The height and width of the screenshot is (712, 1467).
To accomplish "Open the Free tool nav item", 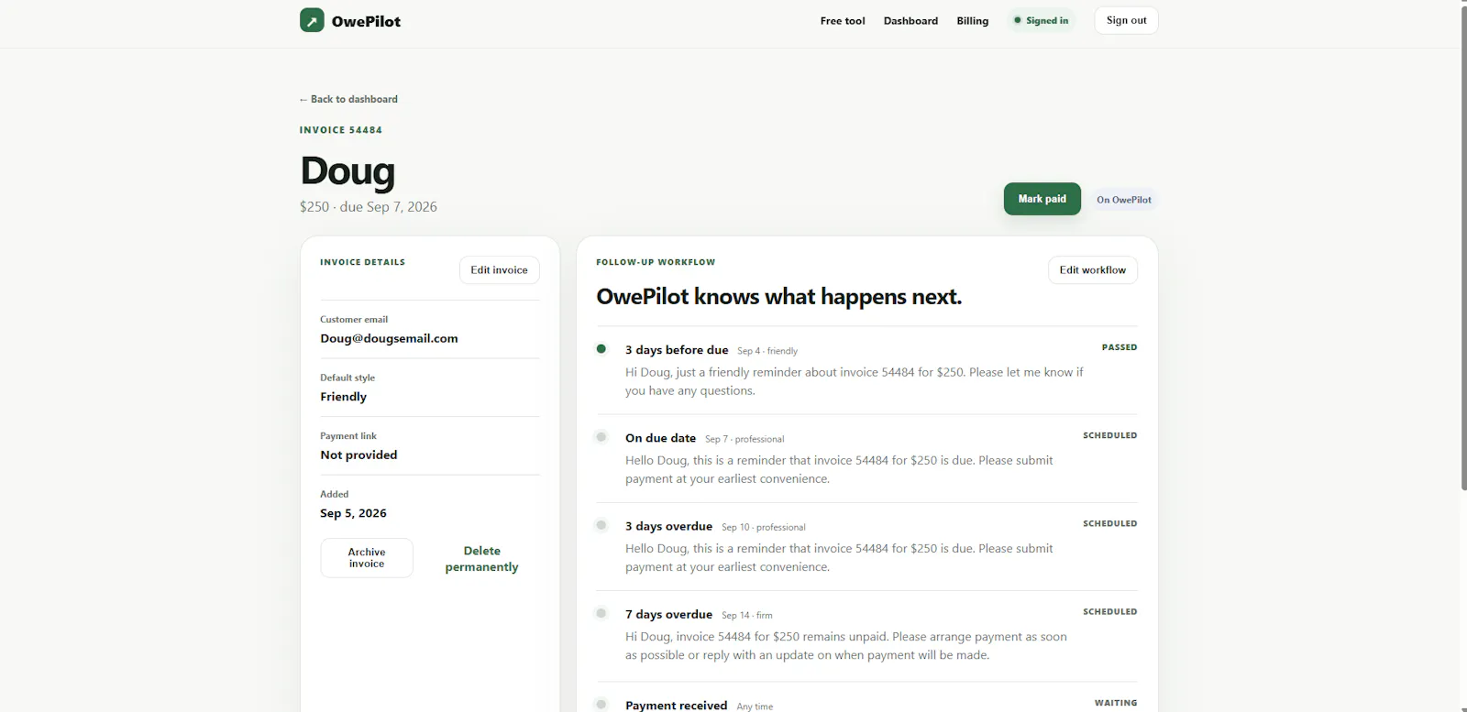I will pyautogui.click(x=843, y=20).
